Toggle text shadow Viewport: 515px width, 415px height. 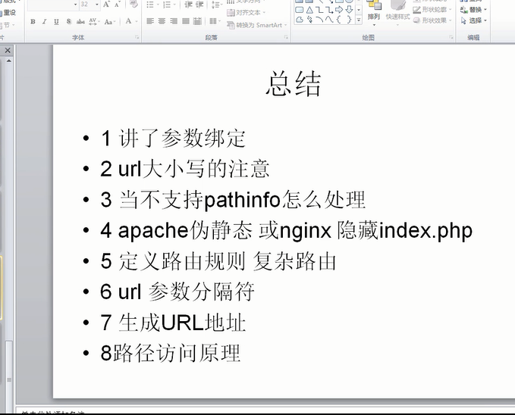pyautogui.click(x=69, y=22)
